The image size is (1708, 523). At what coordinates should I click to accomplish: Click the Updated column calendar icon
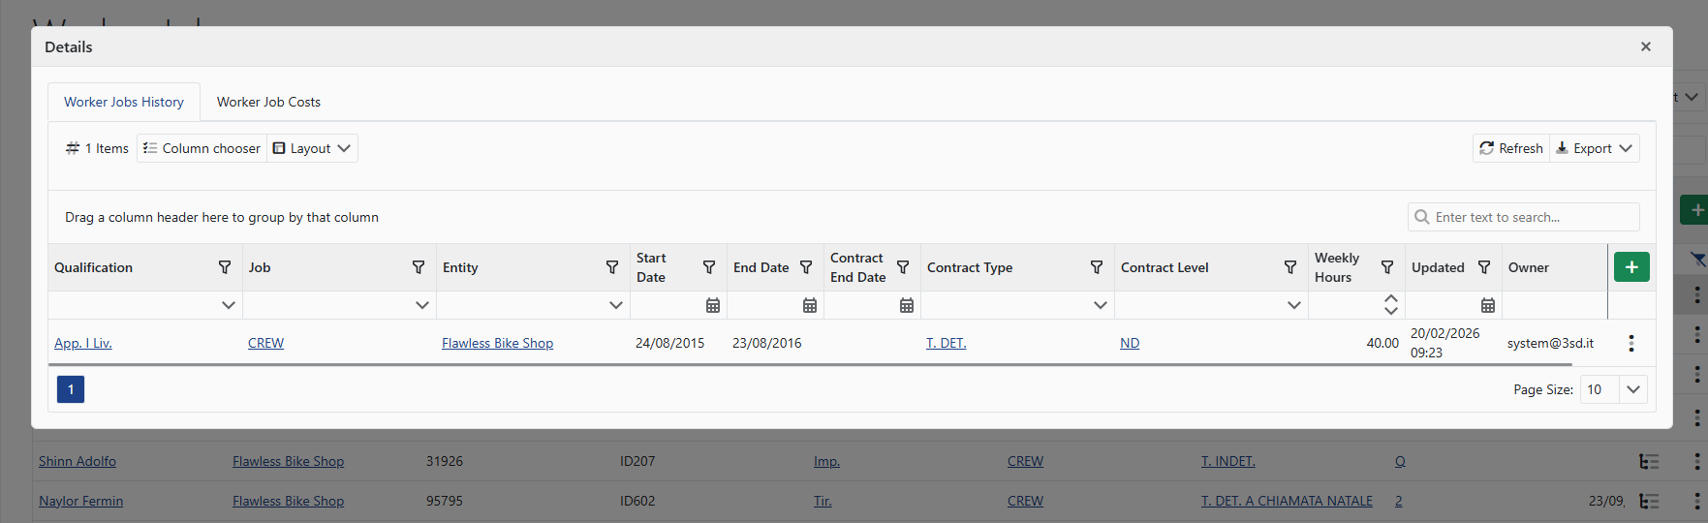click(1488, 305)
